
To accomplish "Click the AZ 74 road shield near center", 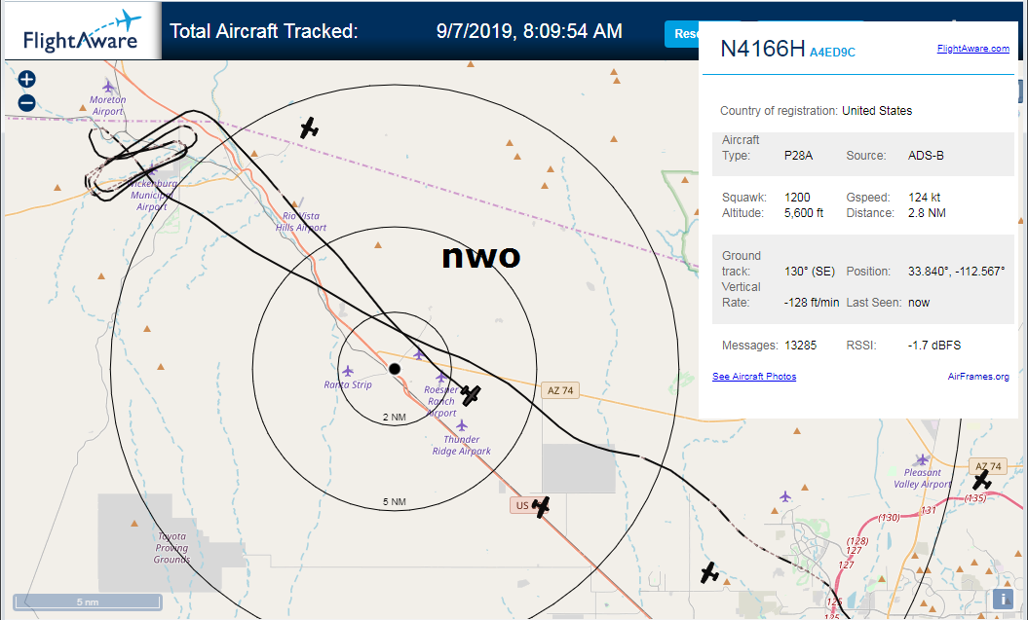I will (560, 391).
